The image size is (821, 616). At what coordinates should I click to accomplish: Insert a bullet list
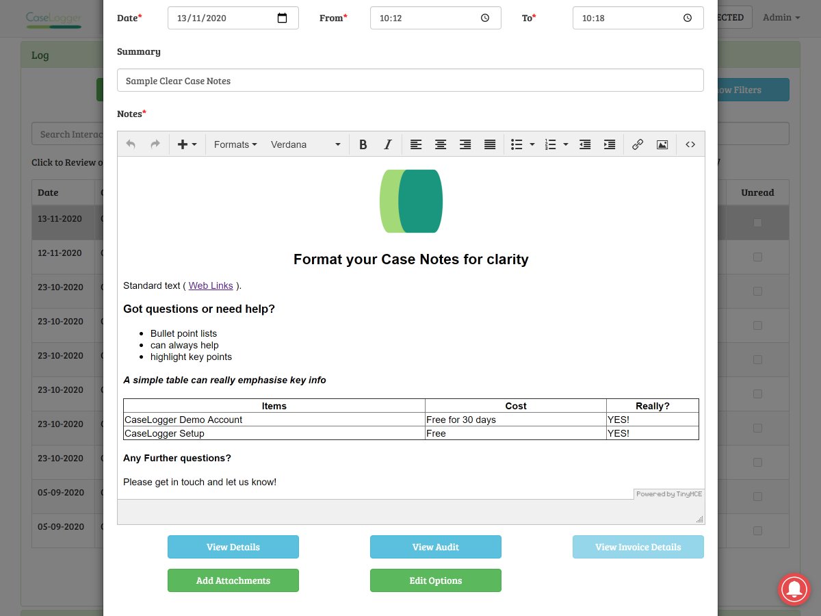pos(517,144)
